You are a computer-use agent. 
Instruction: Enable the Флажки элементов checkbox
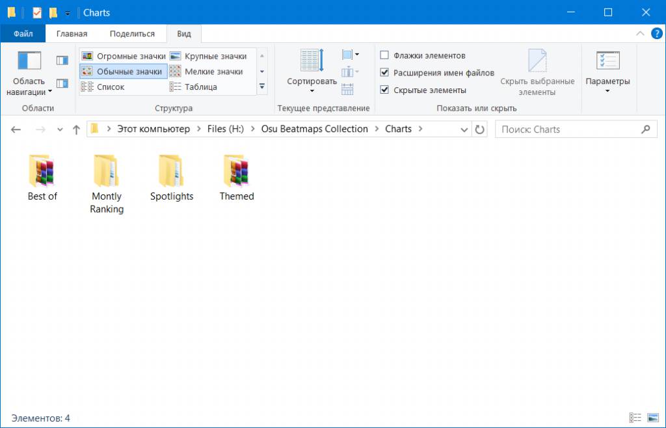(384, 56)
